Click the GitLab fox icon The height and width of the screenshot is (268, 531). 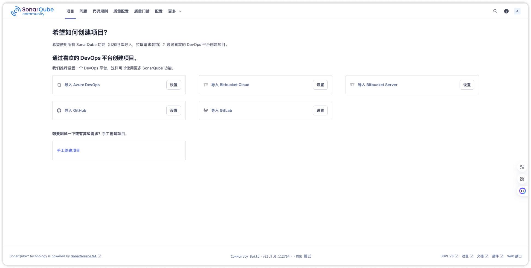pyautogui.click(x=206, y=110)
